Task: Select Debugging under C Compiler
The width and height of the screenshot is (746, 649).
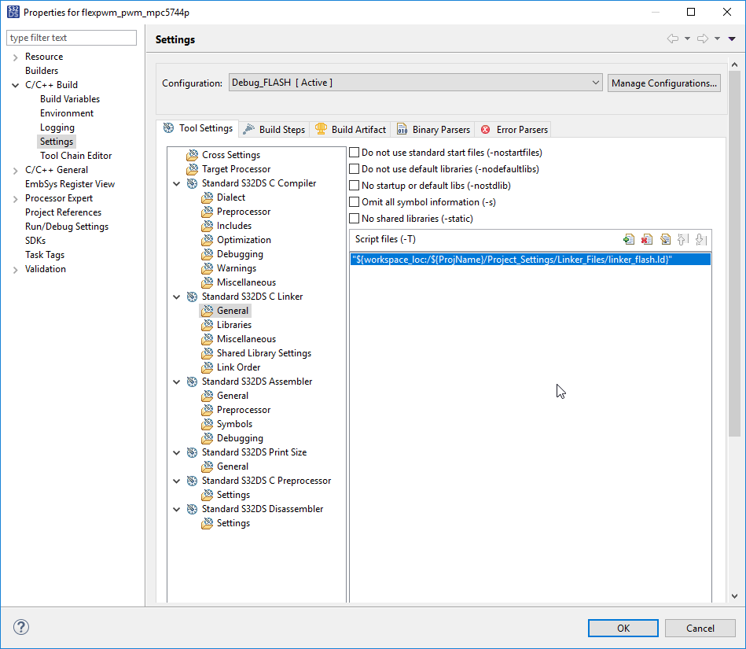Action: click(240, 254)
